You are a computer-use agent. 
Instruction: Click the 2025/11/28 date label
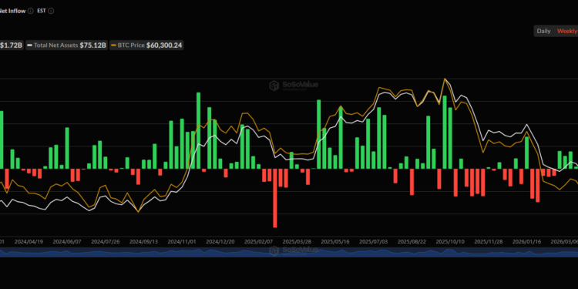[x=489, y=242]
